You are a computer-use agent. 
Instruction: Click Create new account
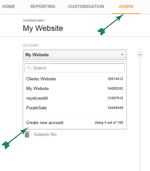tap(45, 122)
